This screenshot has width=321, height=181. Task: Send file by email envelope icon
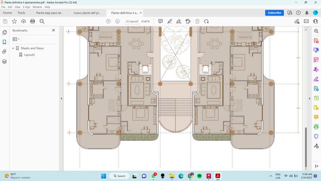(306, 21)
